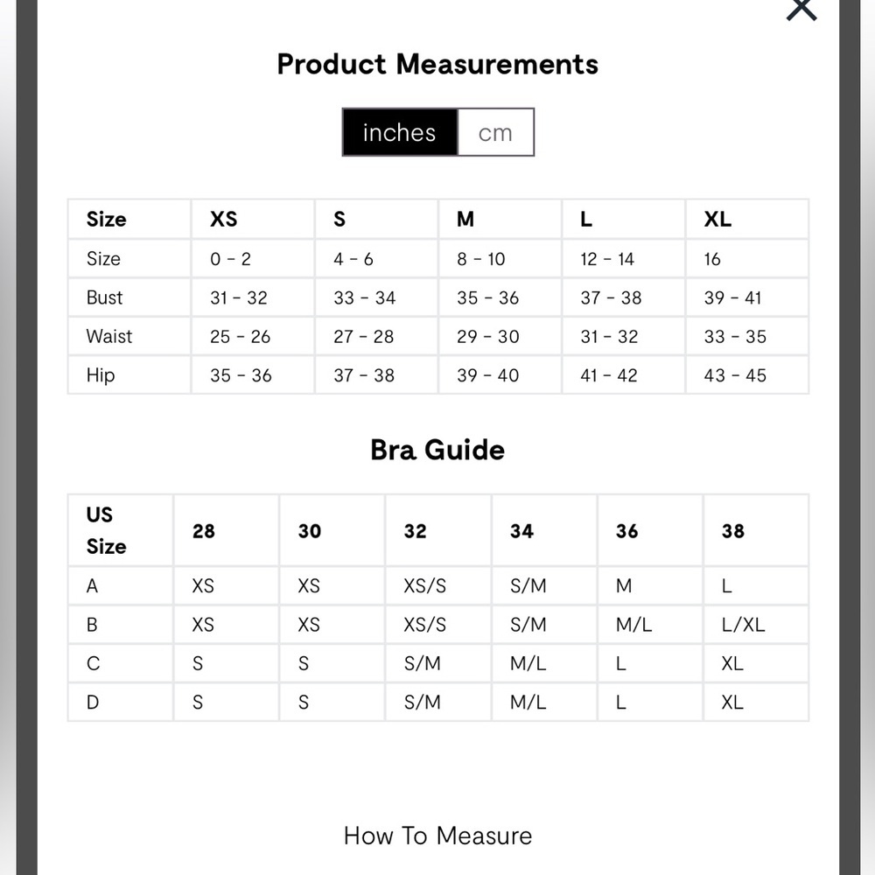Click the 41 - 42 hip measurement cell
875x875 pixels.
[611, 374]
